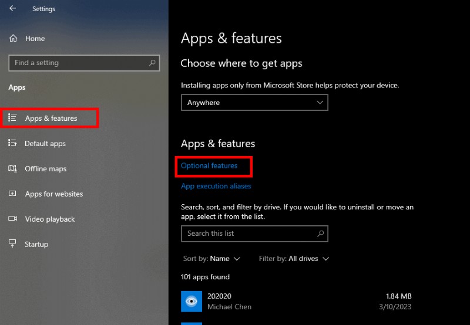The height and width of the screenshot is (325, 470).
Task: Select Apps & features in sidebar
Action: click(50, 119)
